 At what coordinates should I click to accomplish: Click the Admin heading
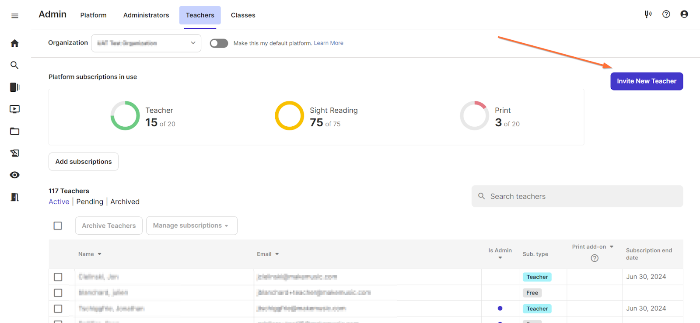pyautogui.click(x=52, y=14)
